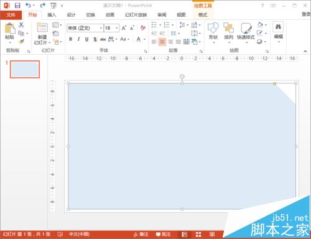Click the Cut scissors icon

tap(21, 25)
